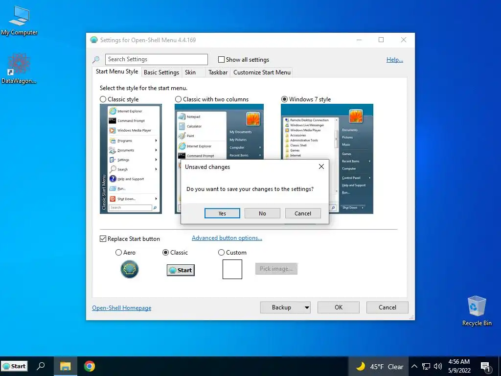Click the empty Custom button image preview
Screen dimensions: 501x376
[x=232, y=269]
